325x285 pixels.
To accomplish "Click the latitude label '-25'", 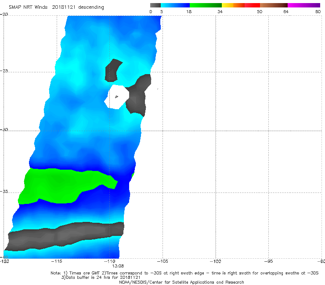I will (x=4, y=71).
